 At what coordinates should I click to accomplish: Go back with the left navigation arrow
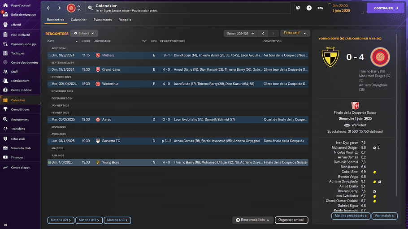pos(48,8)
